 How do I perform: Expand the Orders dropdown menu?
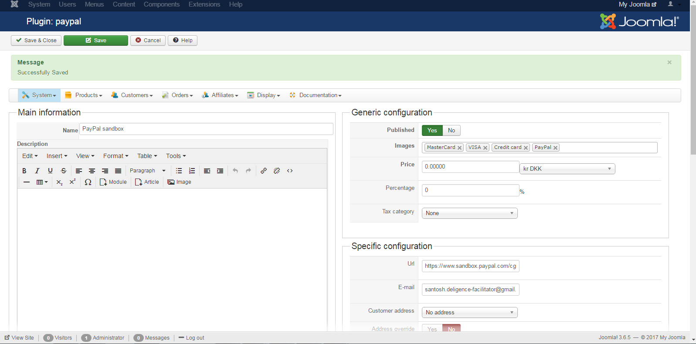[x=177, y=95]
